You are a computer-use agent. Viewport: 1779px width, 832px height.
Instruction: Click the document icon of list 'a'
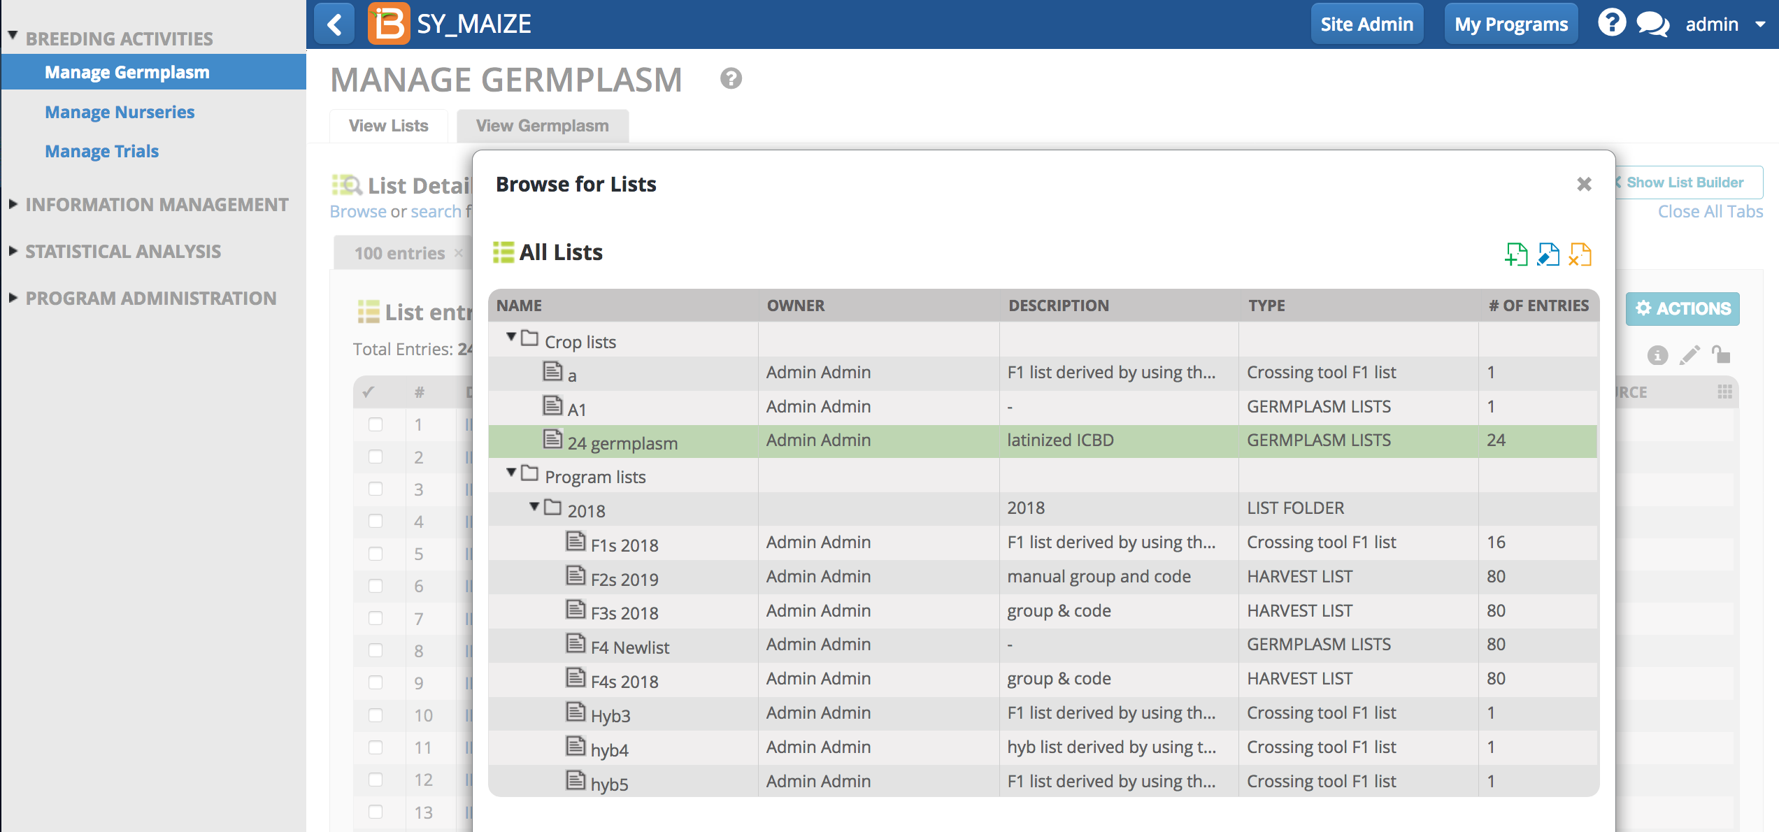pos(552,371)
